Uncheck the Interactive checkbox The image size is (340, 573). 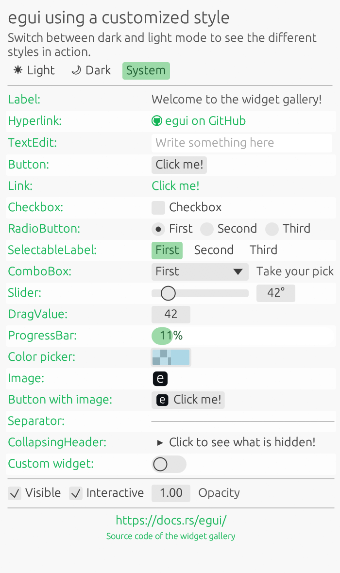[76, 493]
